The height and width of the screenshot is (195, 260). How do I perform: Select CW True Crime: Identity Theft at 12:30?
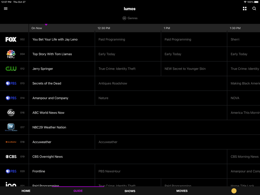coord(128,69)
